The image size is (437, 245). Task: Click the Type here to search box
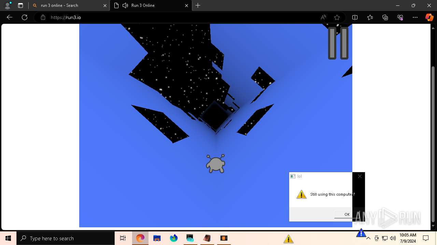coord(66,238)
